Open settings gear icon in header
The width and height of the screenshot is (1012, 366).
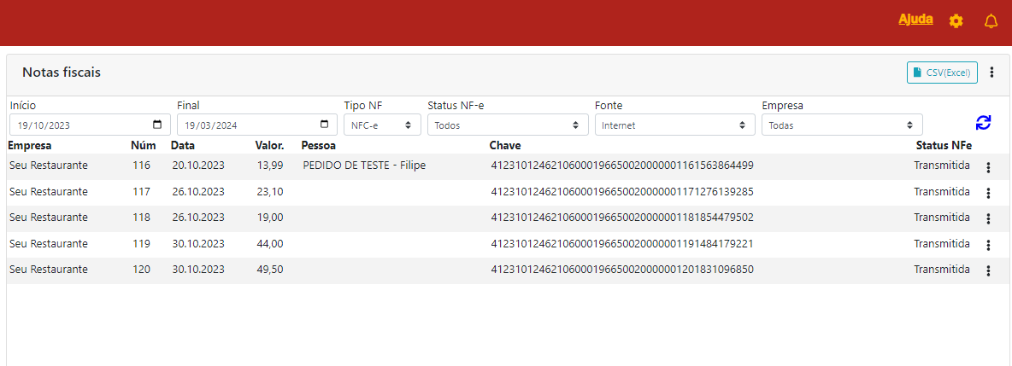tap(956, 21)
